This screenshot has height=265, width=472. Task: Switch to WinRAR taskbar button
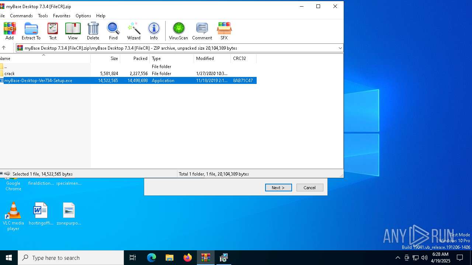(x=206, y=258)
